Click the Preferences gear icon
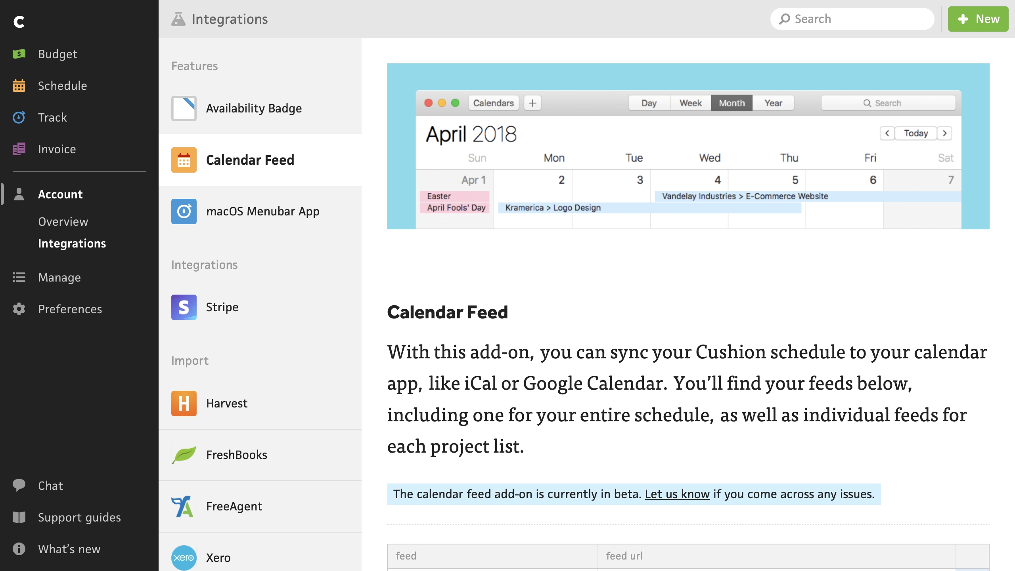The width and height of the screenshot is (1015, 571). 19,309
